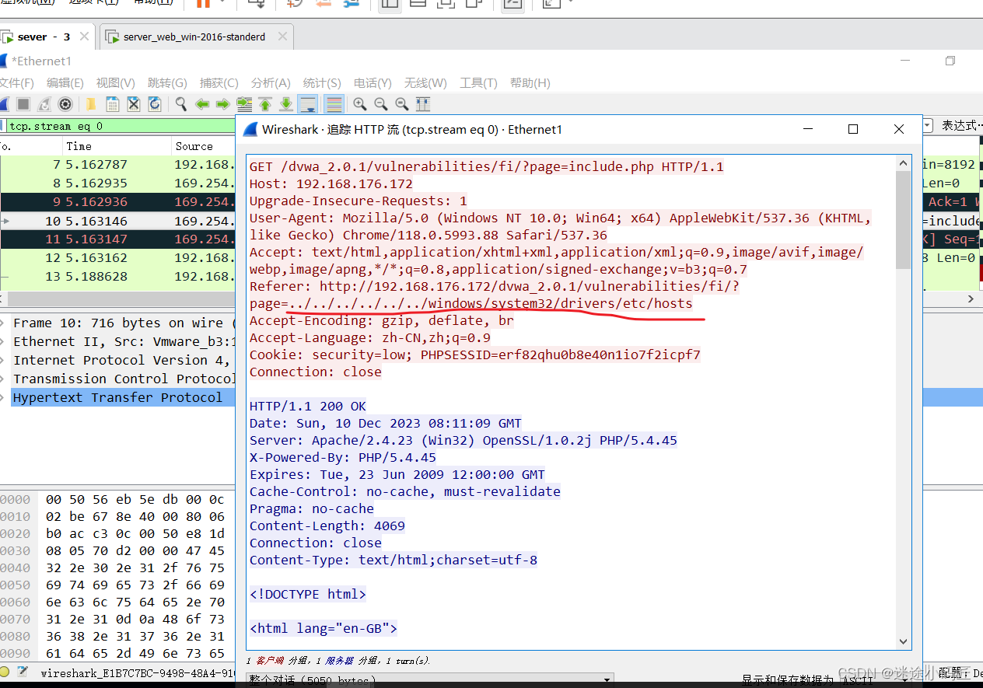
Task: Stop packet capture with the square icon
Action: tap(23, 103)
